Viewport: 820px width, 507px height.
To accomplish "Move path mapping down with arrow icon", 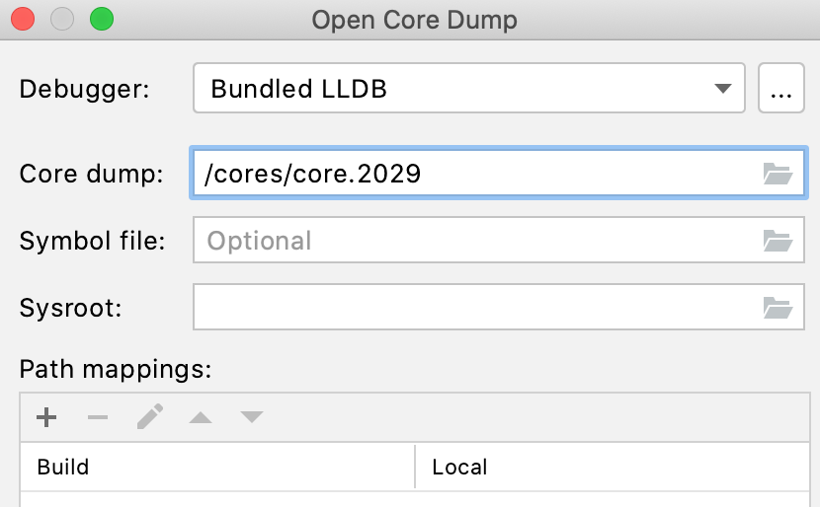I will [x=252, y=417].
